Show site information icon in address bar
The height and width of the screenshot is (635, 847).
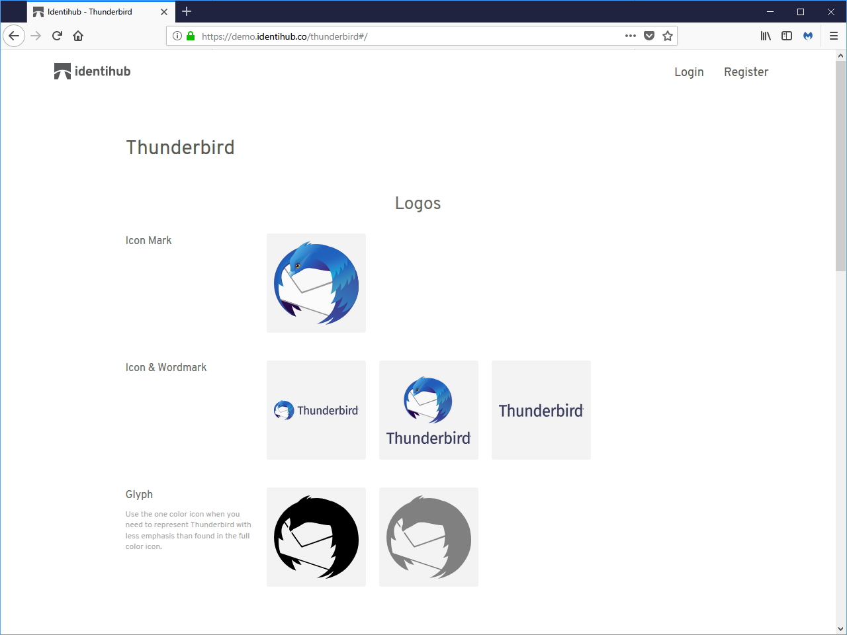tap(177, 36)
